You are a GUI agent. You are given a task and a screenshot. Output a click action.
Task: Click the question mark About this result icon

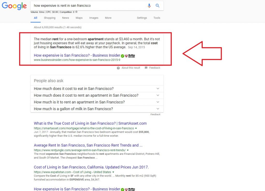[118, 68]
